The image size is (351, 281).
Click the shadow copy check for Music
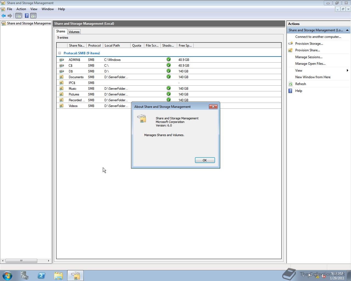(x=169, y=88)
